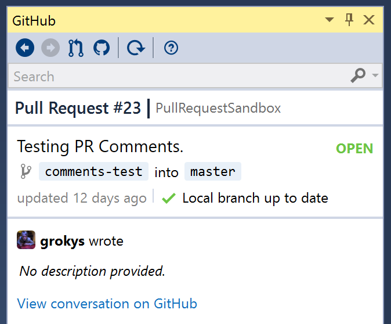
Task: Click the green checkmark status icon
Action: tap(169, 199)
